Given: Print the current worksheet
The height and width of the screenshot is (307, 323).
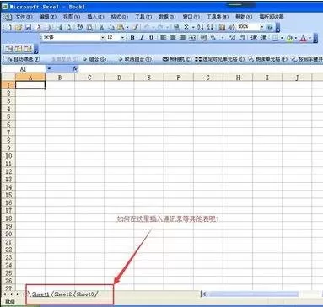Looking at the screenshot, I should 58,27.
